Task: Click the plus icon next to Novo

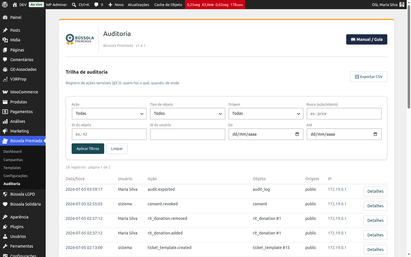Action: pos(110,5)
